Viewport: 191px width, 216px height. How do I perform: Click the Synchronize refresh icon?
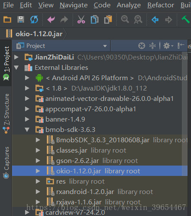34,19
